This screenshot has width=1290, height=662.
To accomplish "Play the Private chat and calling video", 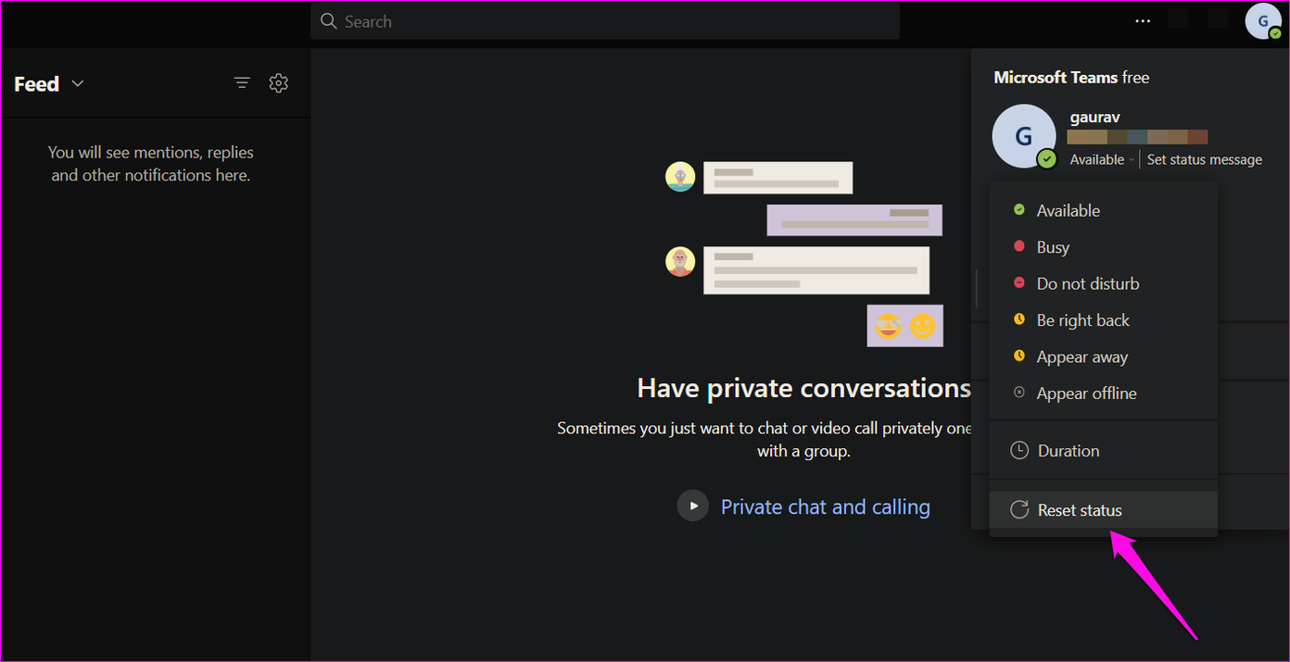I will tap(692, 506).
